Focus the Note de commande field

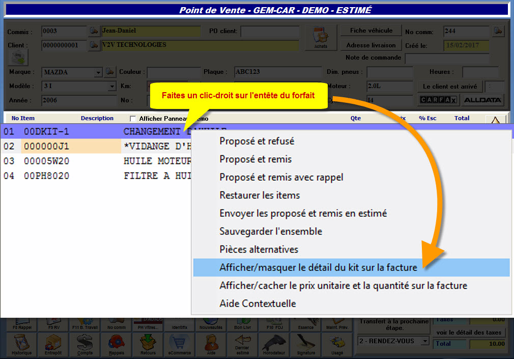[x=447, y=58]
